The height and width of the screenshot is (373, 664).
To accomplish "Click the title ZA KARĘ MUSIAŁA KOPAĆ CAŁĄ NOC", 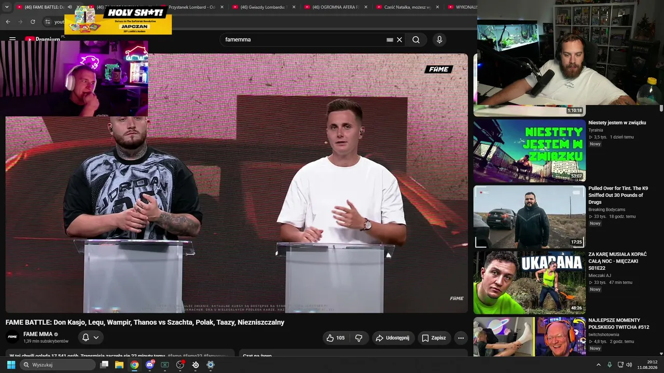I will click(618, 261).
